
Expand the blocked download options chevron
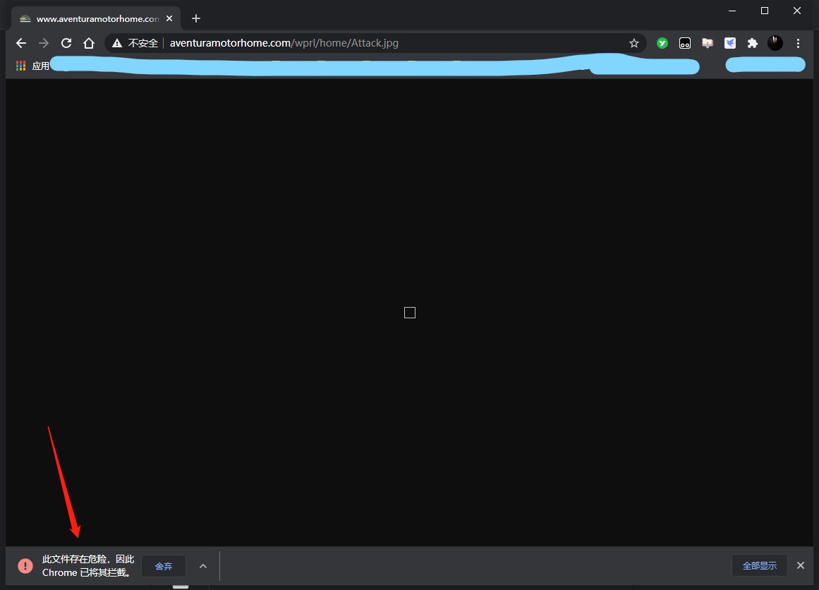[x=203, y=566]
